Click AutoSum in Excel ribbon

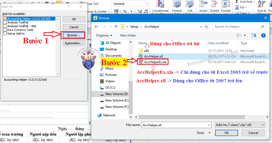click(x=245, y=2)
